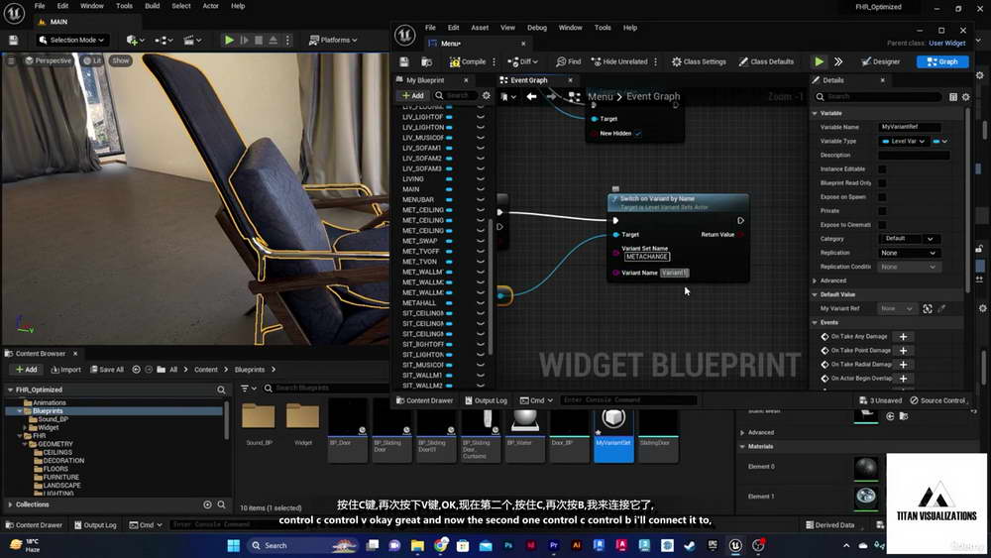Open Build menu in main editor
991x558 pixels.
click(153, 6)
